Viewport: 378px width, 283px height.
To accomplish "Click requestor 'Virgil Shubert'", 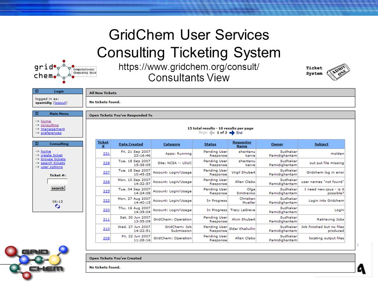I will (243, 172).
